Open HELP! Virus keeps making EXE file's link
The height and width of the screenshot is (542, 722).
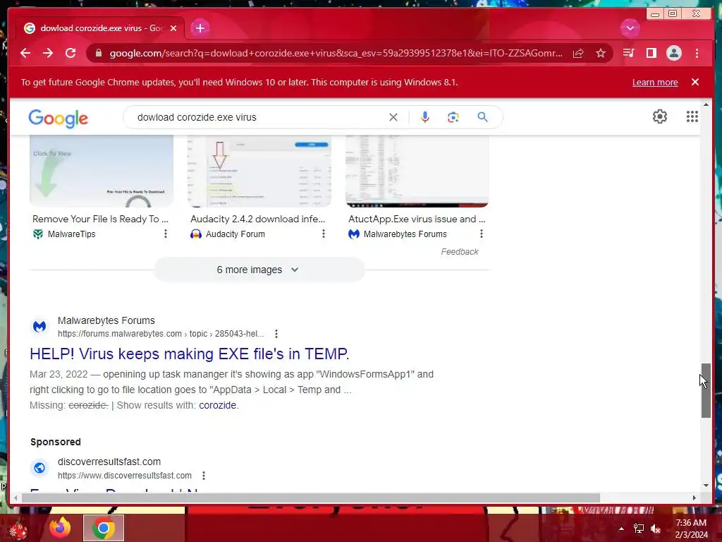click(189, 354)
